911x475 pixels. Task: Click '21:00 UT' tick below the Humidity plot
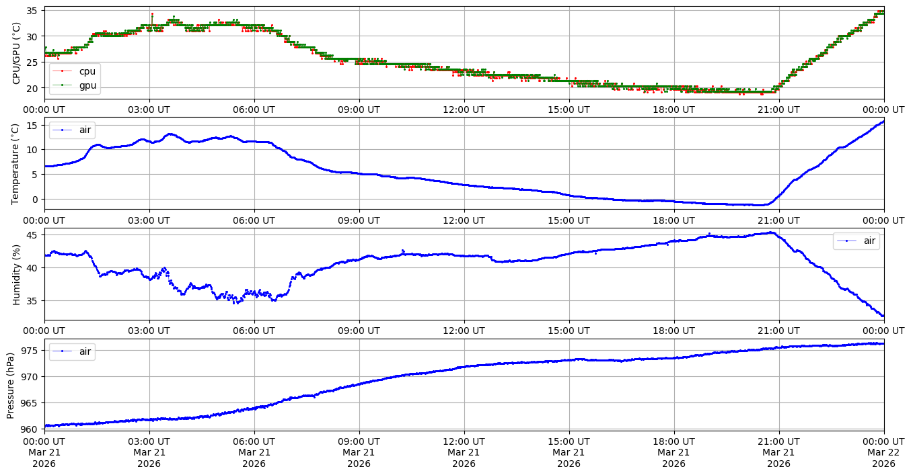[x=778, y=331]
